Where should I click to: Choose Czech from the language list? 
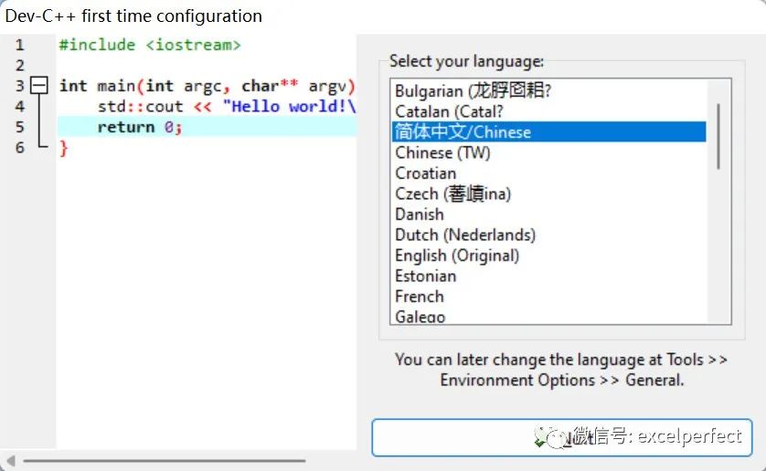click(x=549, y=194)
